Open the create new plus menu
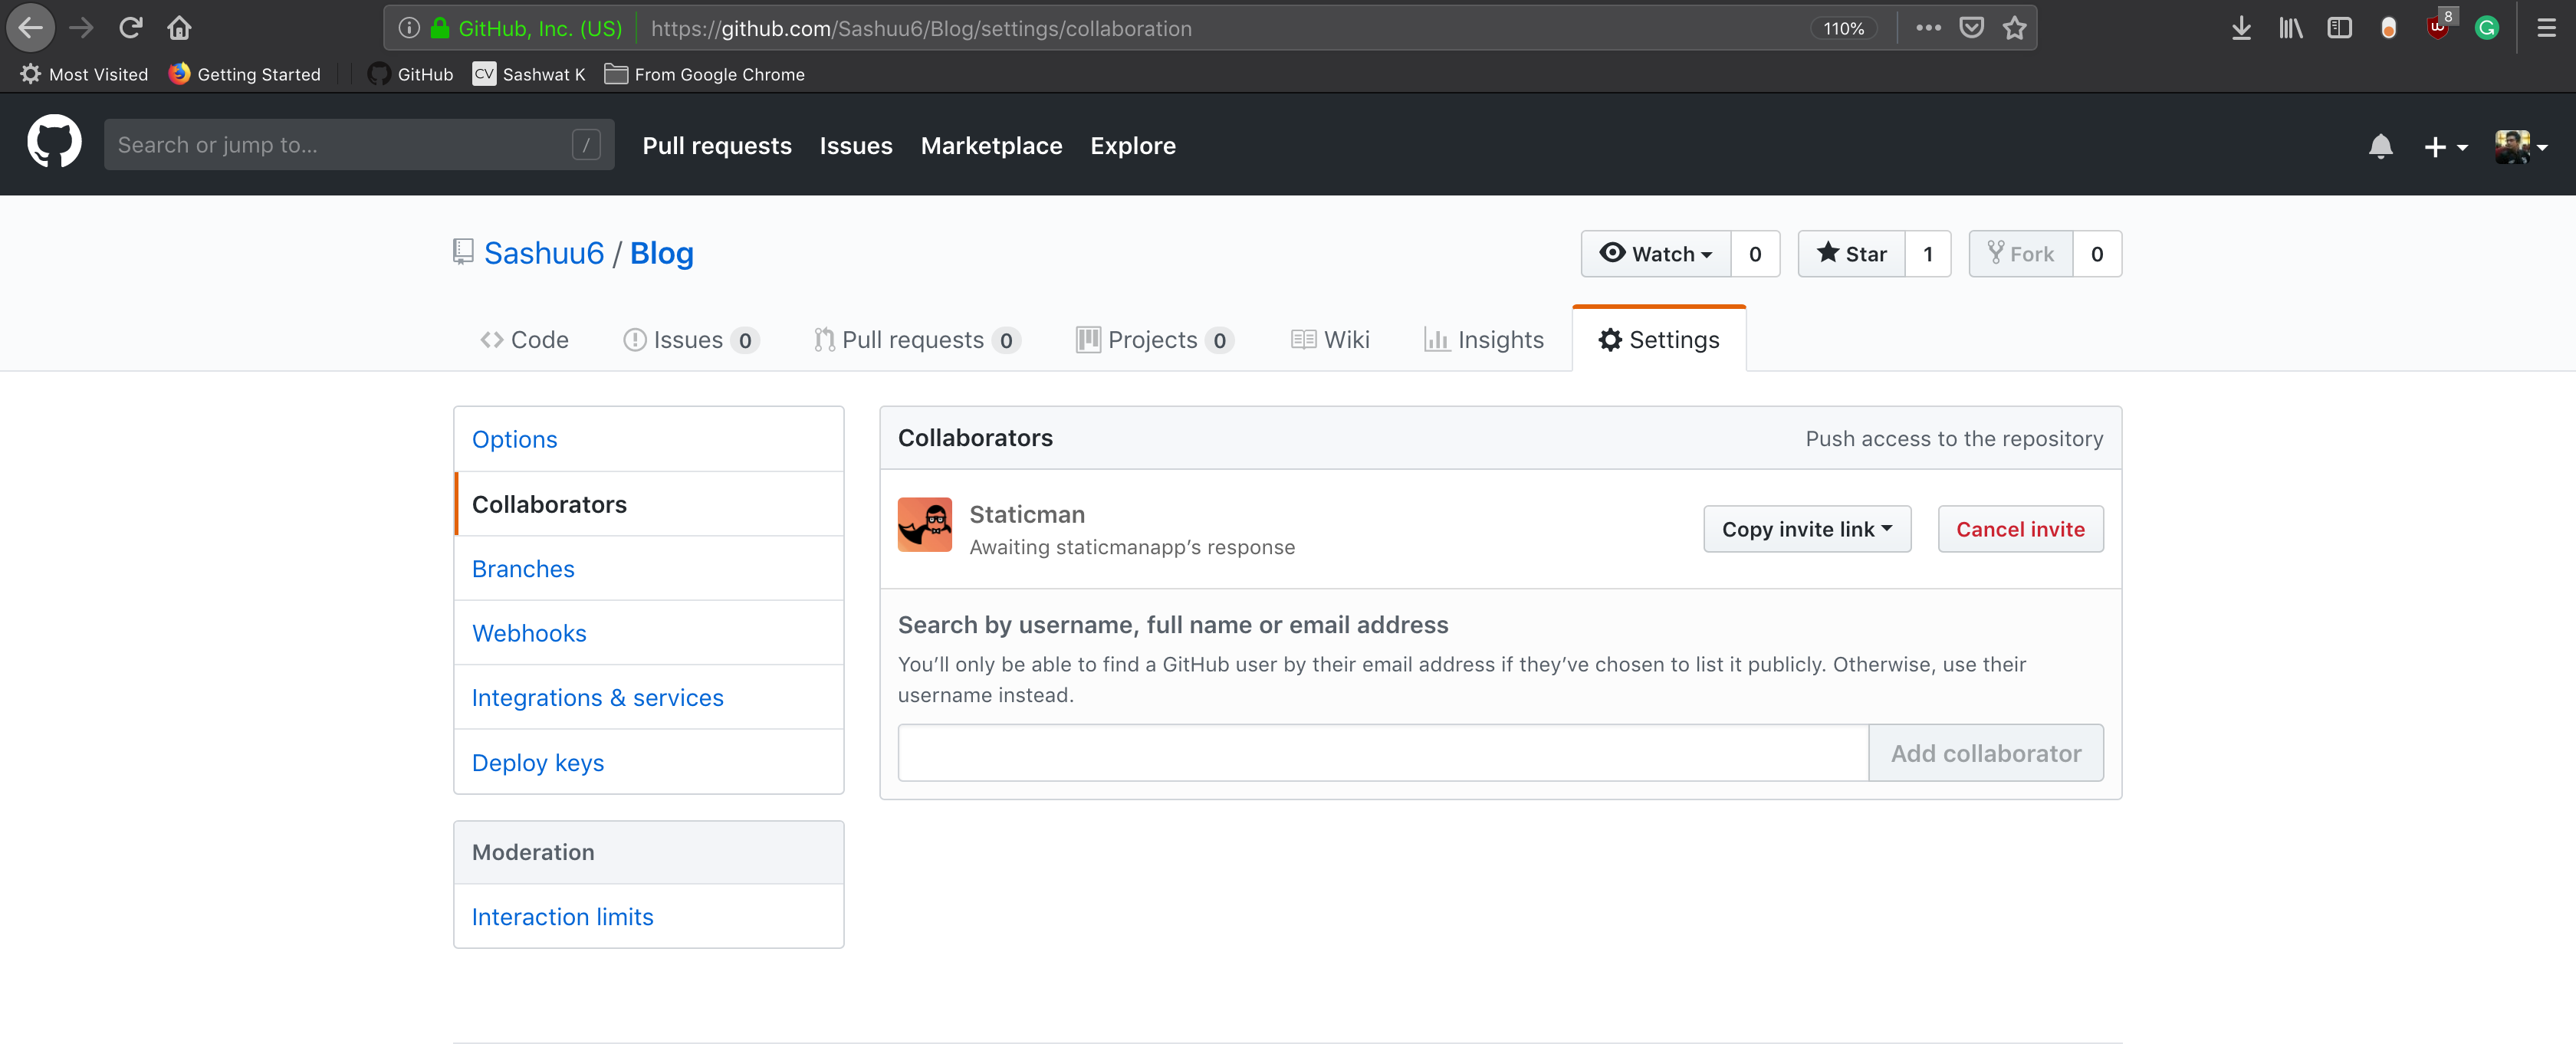 click(x=2445, y=147)
